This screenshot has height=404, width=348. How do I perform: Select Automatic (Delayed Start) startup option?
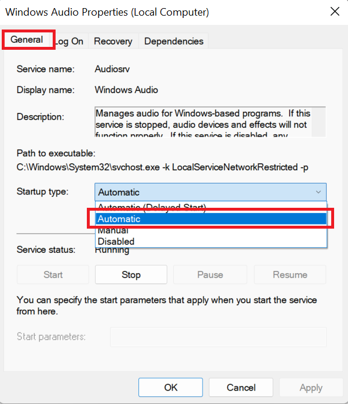[x=152, y=207]
